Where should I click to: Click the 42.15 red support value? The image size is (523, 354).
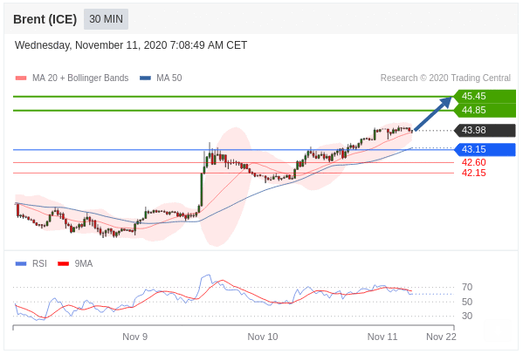[x=473, y=173]
